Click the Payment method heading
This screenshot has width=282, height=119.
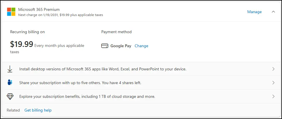coord(116,32)
